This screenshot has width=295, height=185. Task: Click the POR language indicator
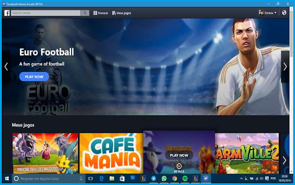273,179
